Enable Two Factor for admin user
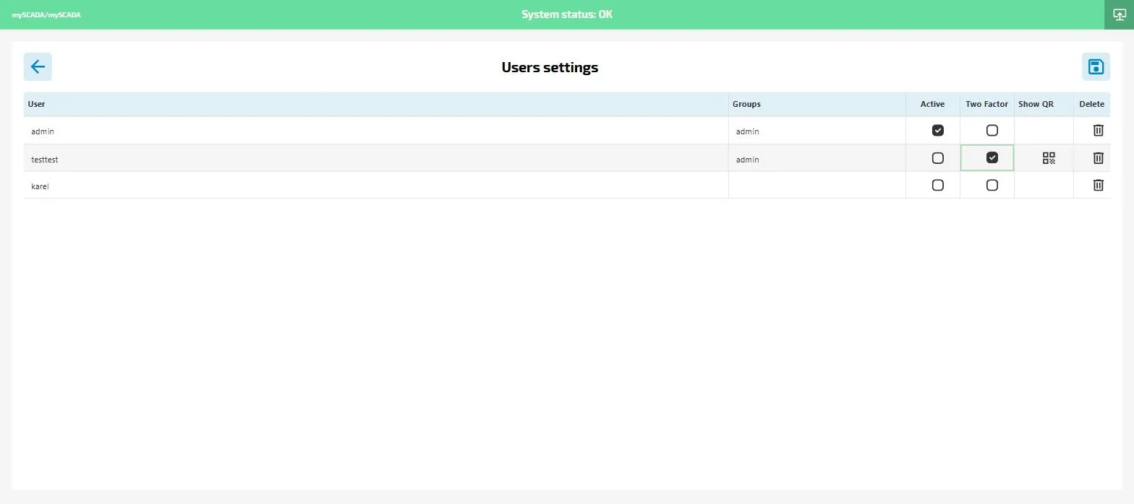 coord(992,131)
